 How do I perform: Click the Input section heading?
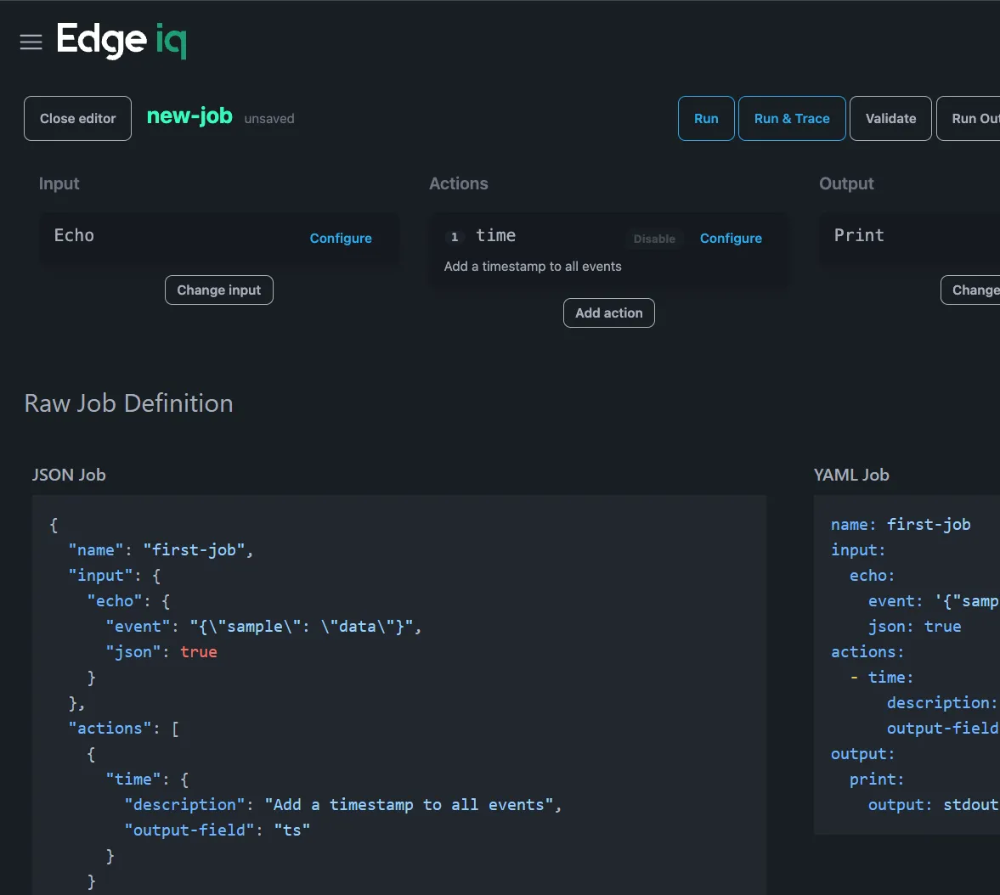59,183
